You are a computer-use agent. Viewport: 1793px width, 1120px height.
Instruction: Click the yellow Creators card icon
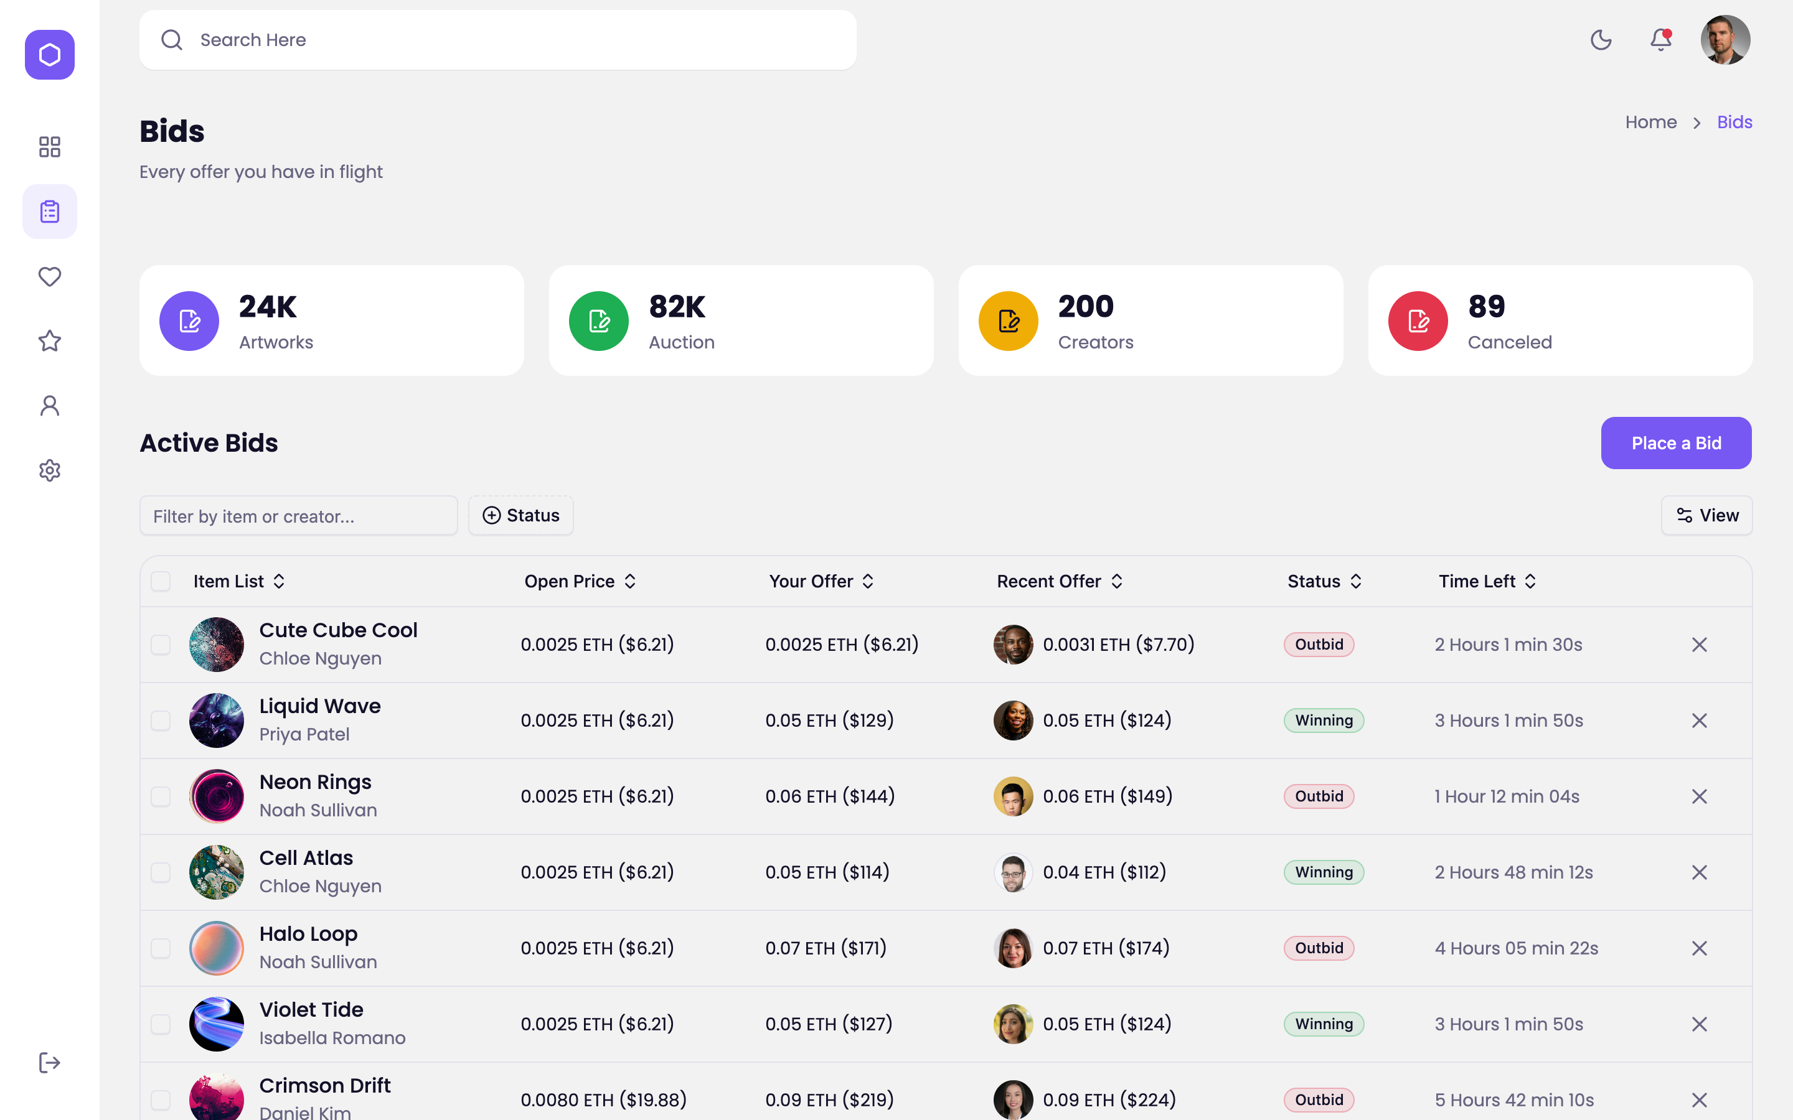tap(1009, 320)
